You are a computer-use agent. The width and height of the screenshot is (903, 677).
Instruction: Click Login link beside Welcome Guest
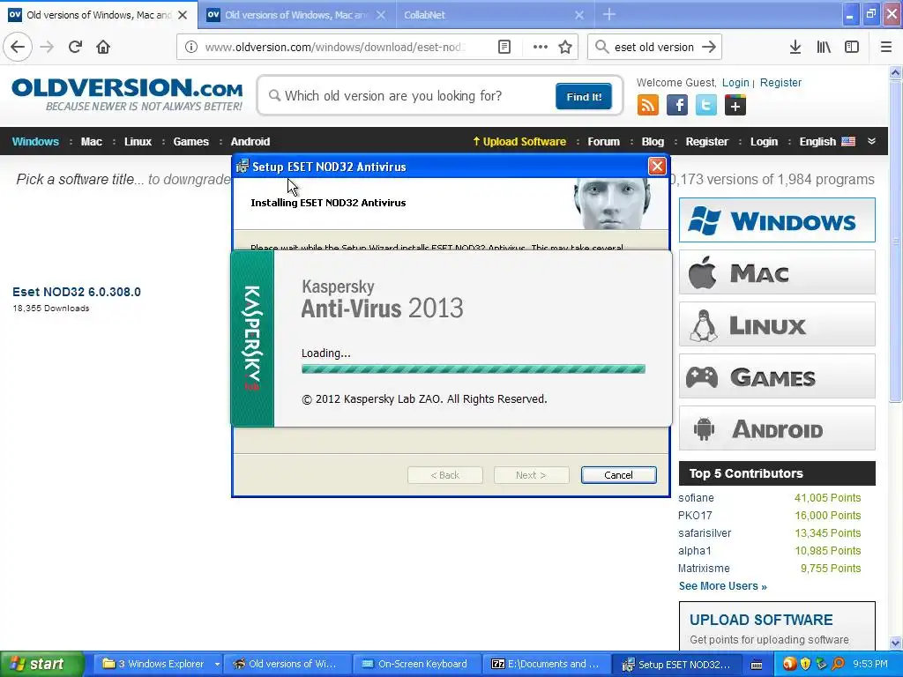[735, 82]
